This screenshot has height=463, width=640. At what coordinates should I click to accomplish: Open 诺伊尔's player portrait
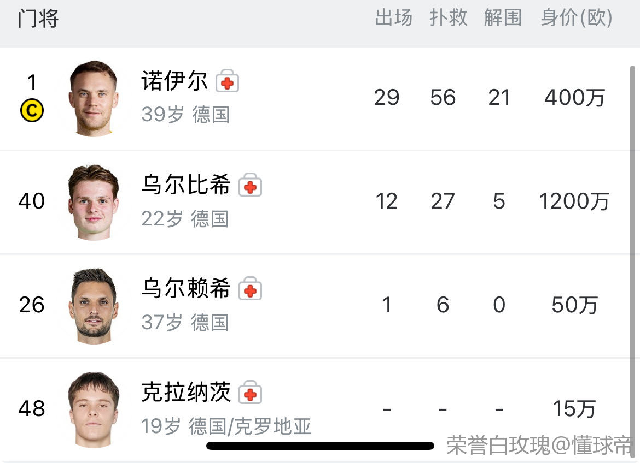click(x=91, y=98)
